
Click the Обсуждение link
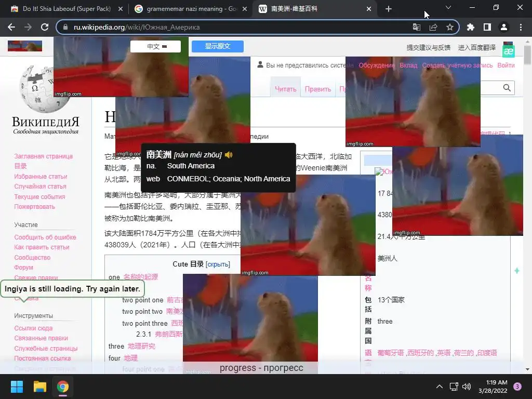(x=377, y=65)
